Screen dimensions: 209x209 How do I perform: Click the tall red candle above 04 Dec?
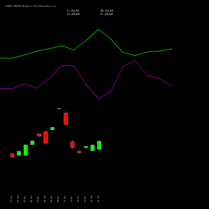click(46, 138)
